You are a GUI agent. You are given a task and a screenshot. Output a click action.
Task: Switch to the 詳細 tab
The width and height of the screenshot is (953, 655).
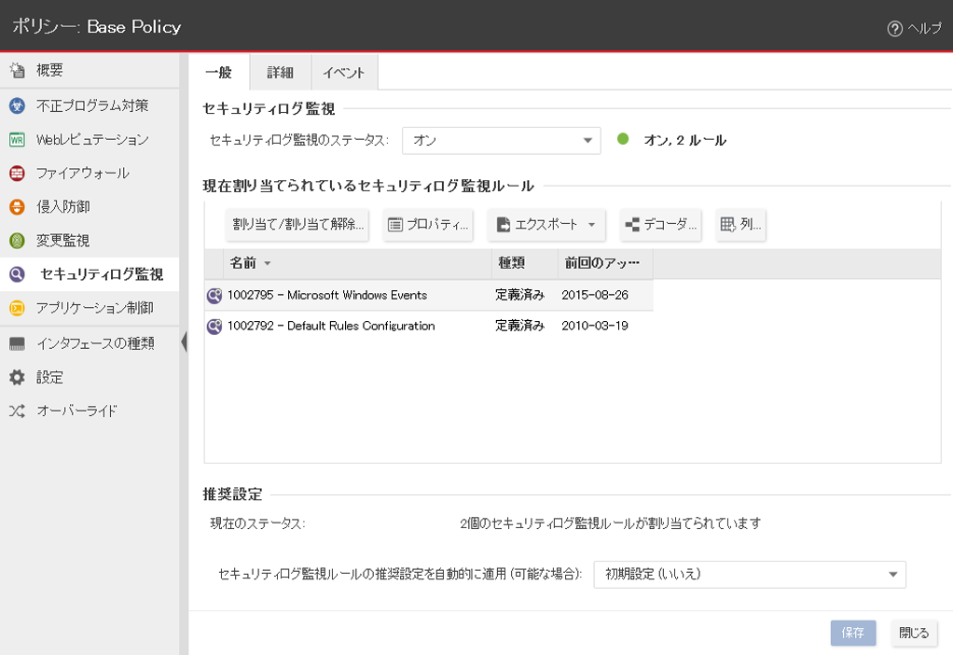click(280, 73)
